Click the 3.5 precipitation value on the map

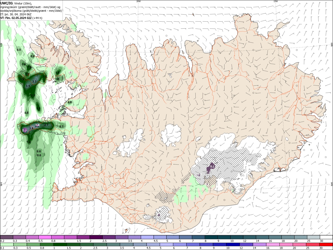[x=28, y=86]
